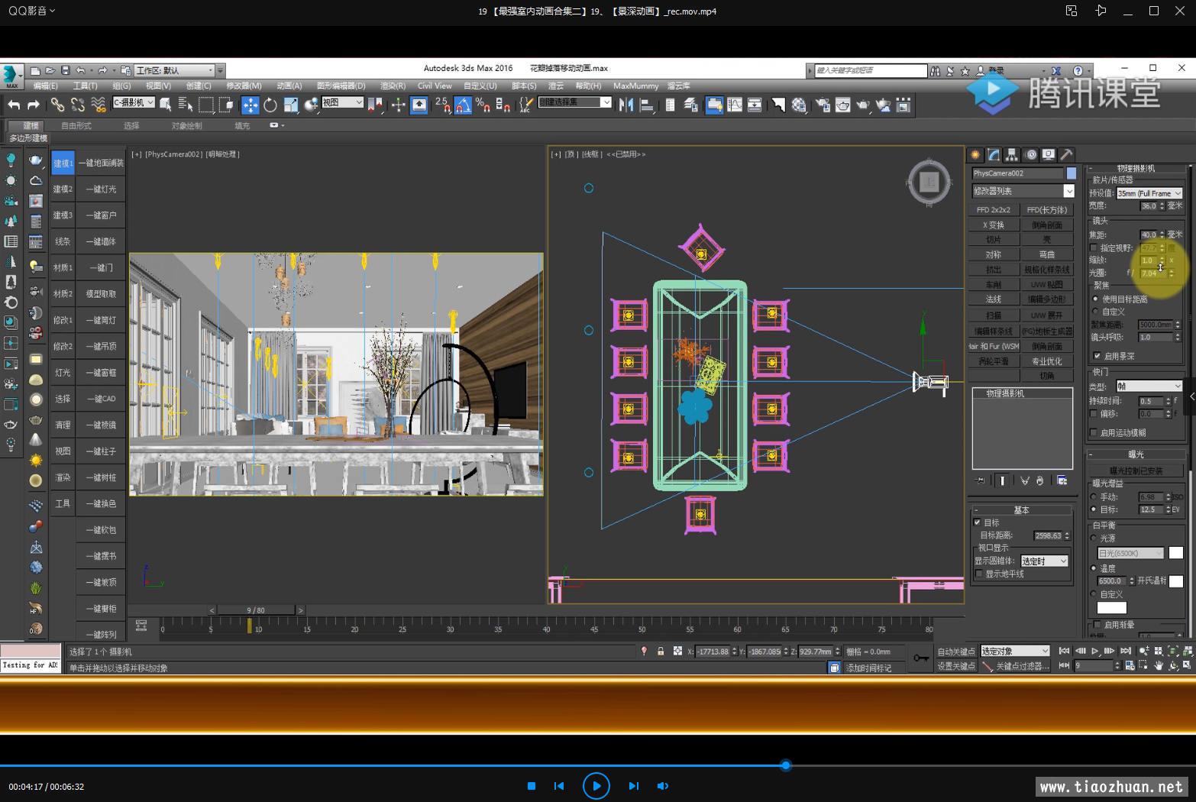Switch to Hierarchy command panel tab

[1012, 154]
